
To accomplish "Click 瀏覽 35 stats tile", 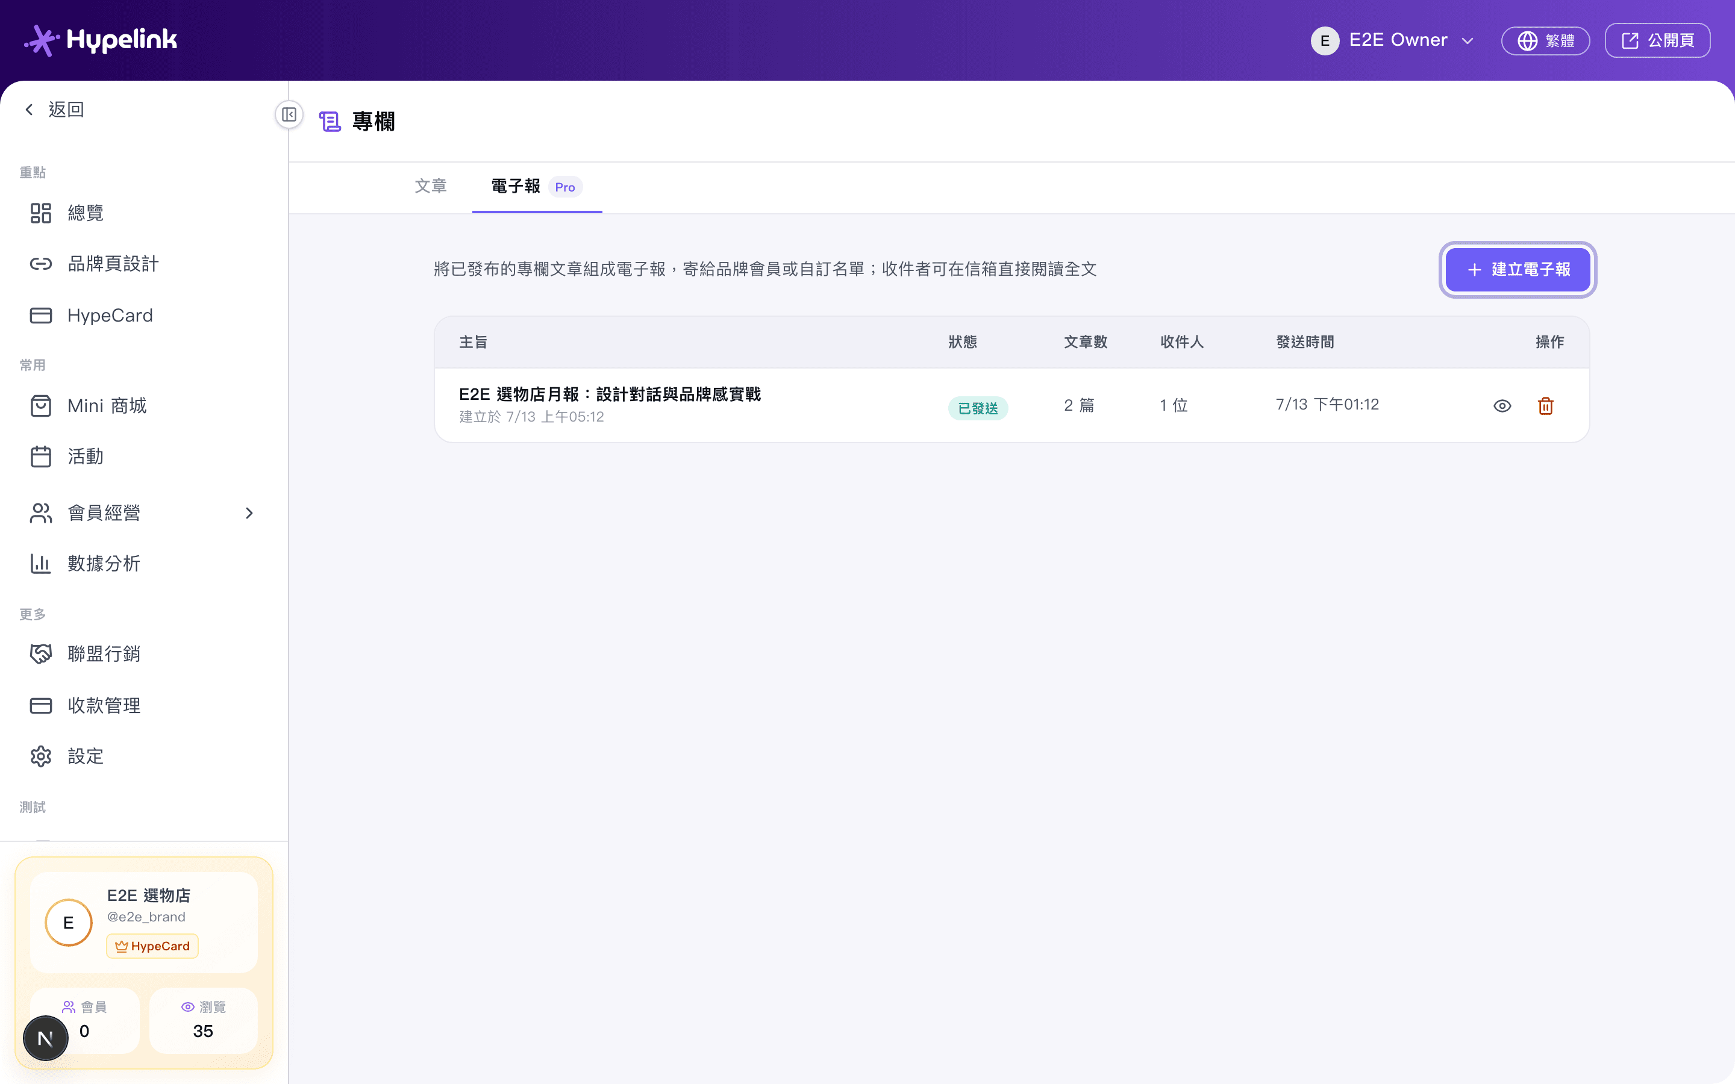I will point(203,1020).
